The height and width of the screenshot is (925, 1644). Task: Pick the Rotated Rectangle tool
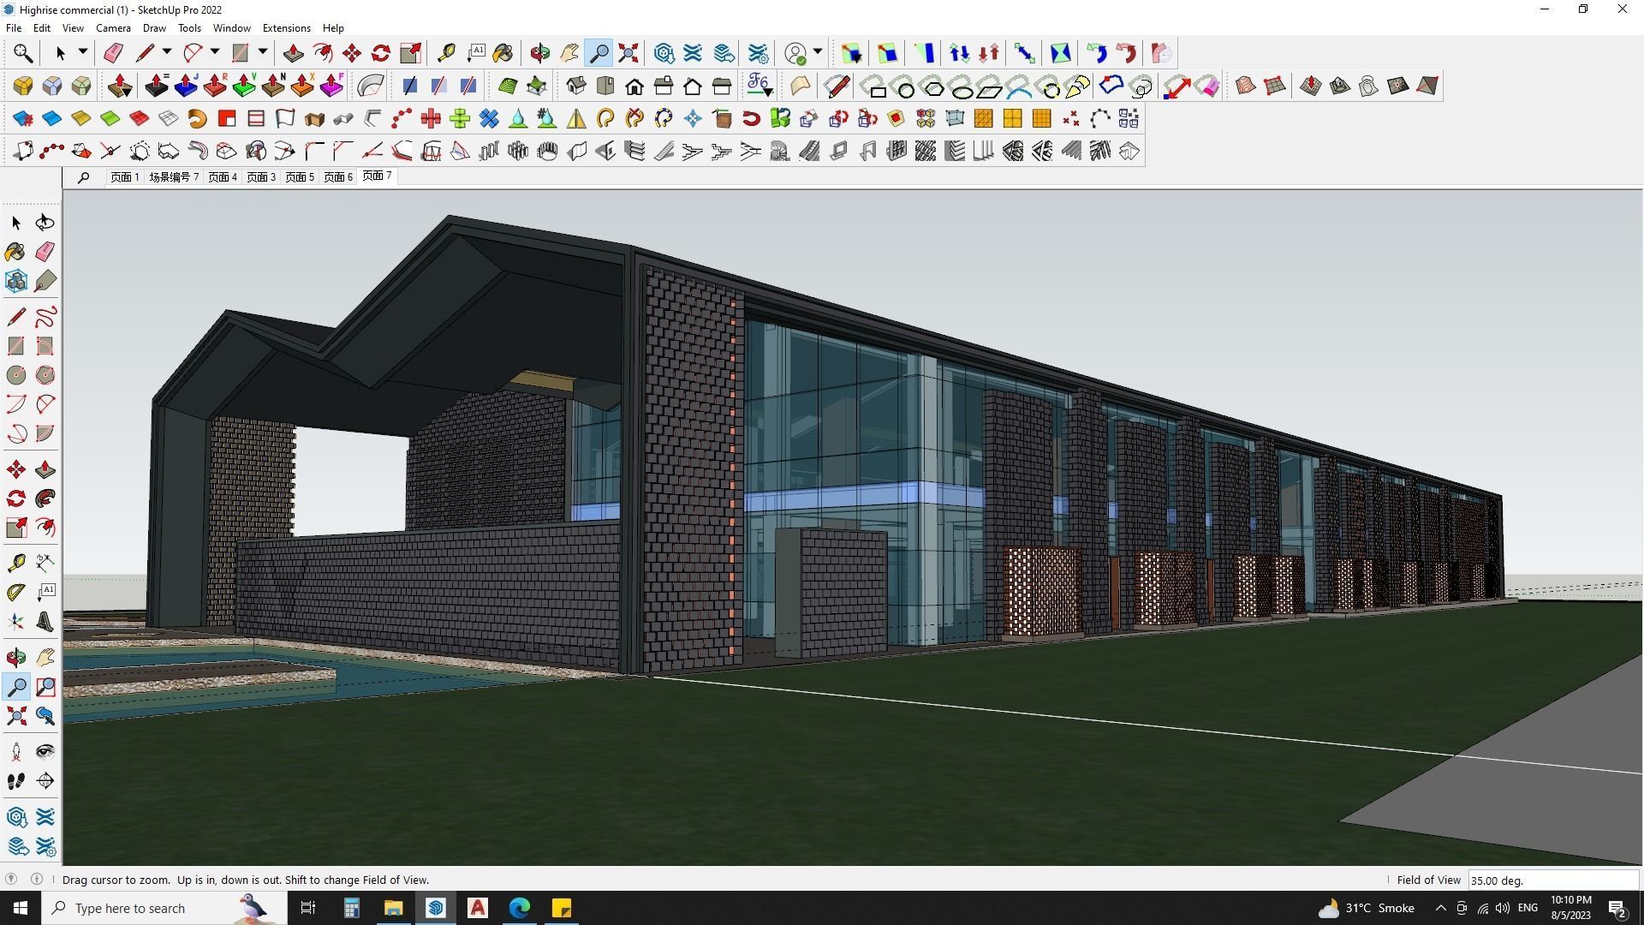pyautogui.click(x=45, y=346)
